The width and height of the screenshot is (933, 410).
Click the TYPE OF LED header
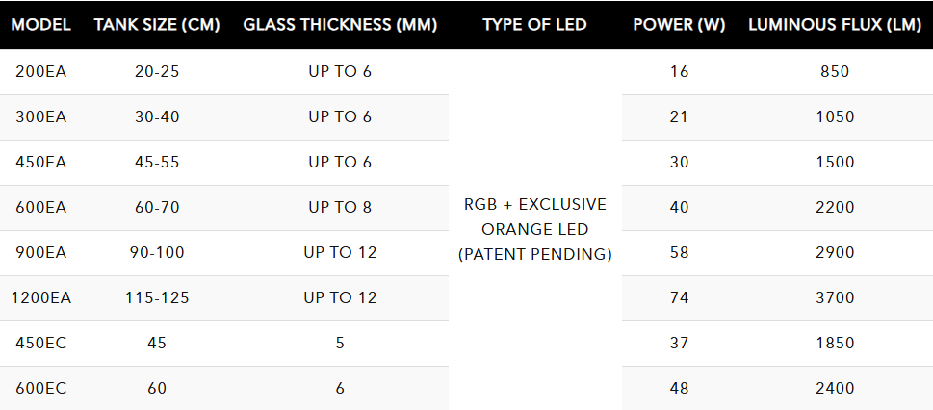point(534,25)
